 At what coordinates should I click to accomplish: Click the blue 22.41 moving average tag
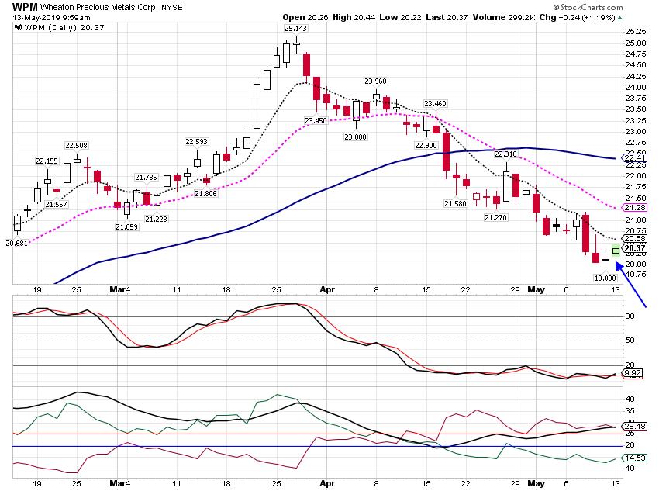[635, 158]
